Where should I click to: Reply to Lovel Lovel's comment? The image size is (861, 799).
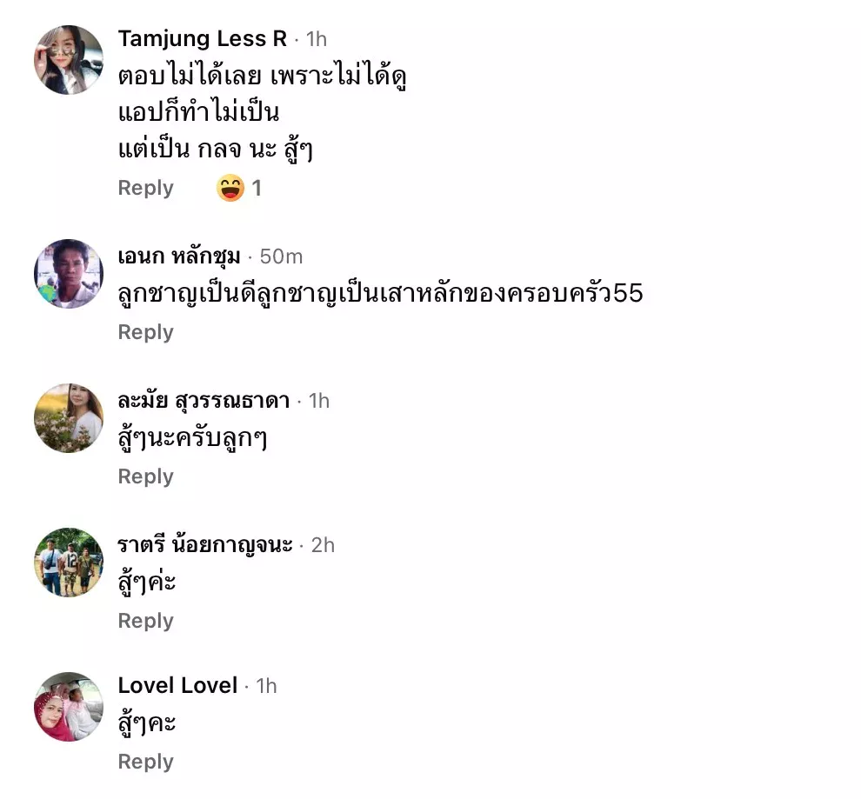tap(145, 762)
